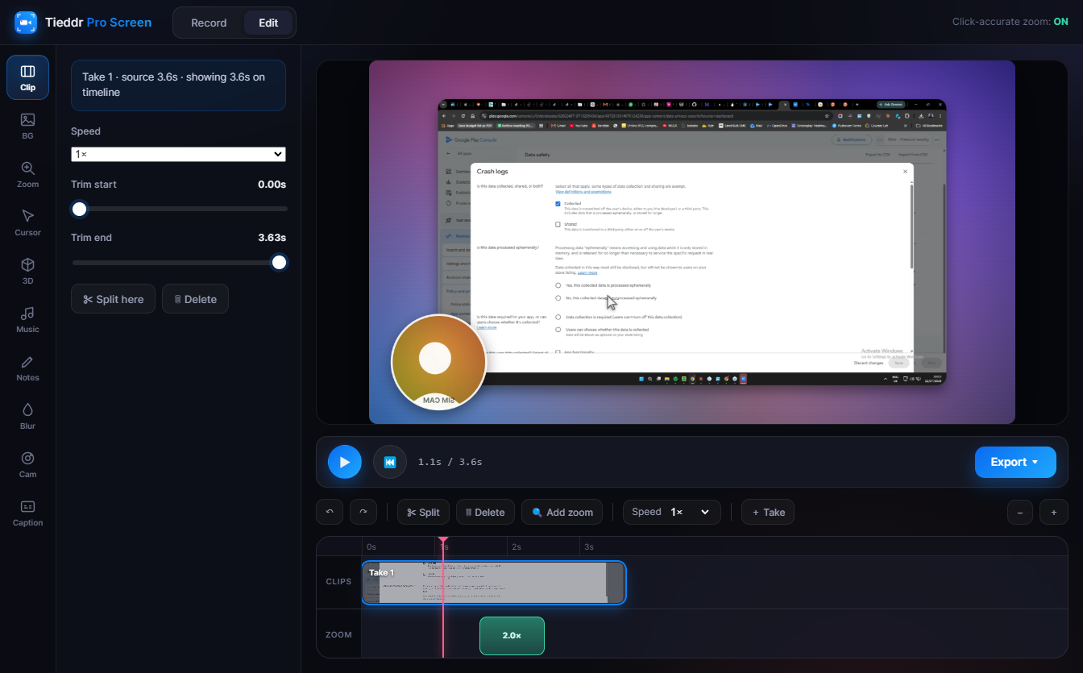Check the Shared checkbox in preview
The image size is (1083, 673).
[x=558, y=224]
